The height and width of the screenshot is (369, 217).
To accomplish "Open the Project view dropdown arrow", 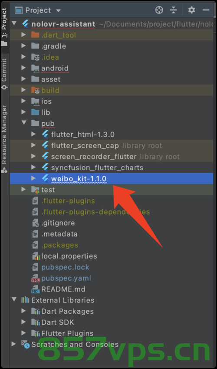I will click(x=59, y=10).
